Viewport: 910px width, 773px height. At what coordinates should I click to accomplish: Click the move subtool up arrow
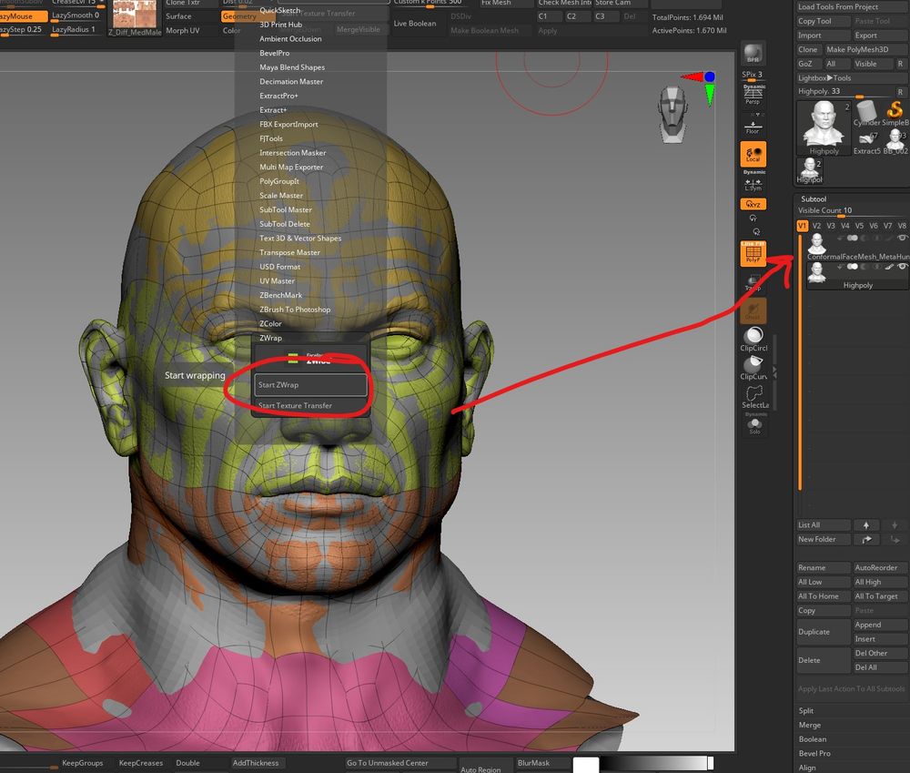866,525
